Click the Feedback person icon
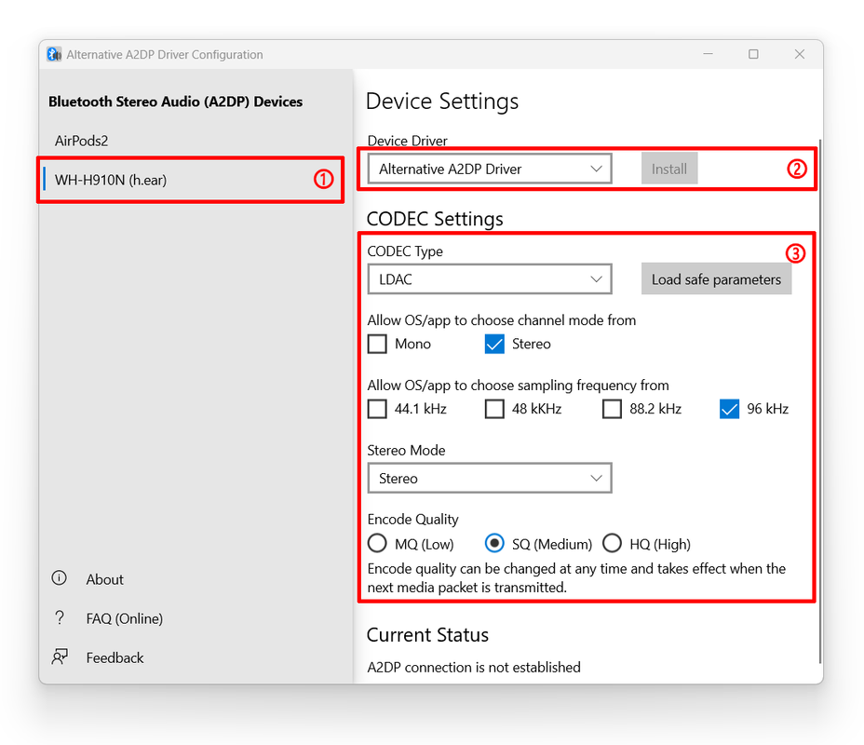 60,657
